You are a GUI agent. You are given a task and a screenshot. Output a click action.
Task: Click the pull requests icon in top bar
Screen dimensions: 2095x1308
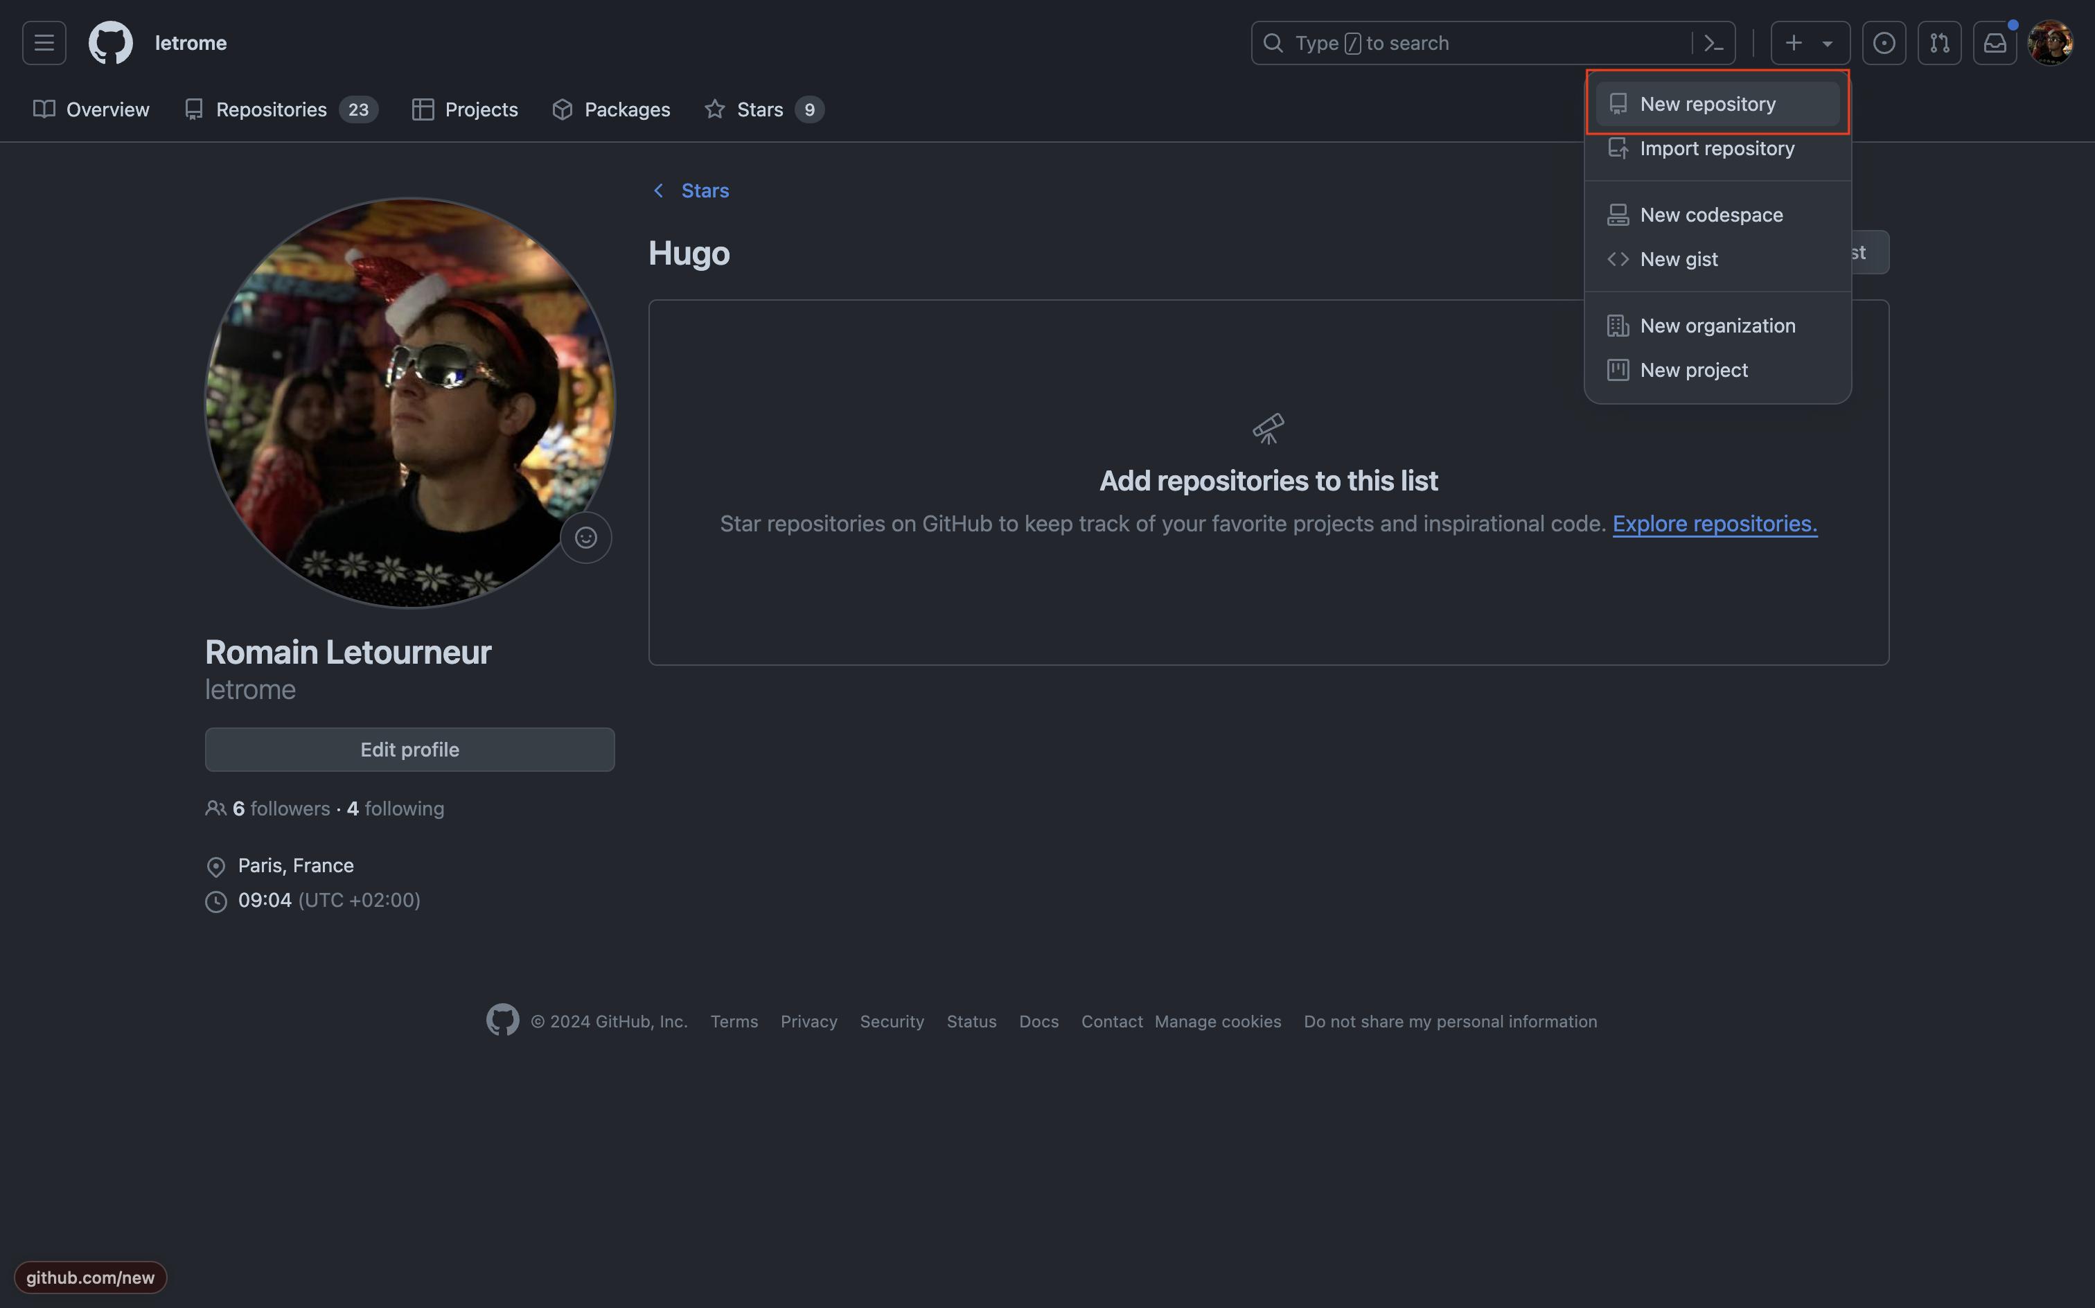pos(1940,41)
